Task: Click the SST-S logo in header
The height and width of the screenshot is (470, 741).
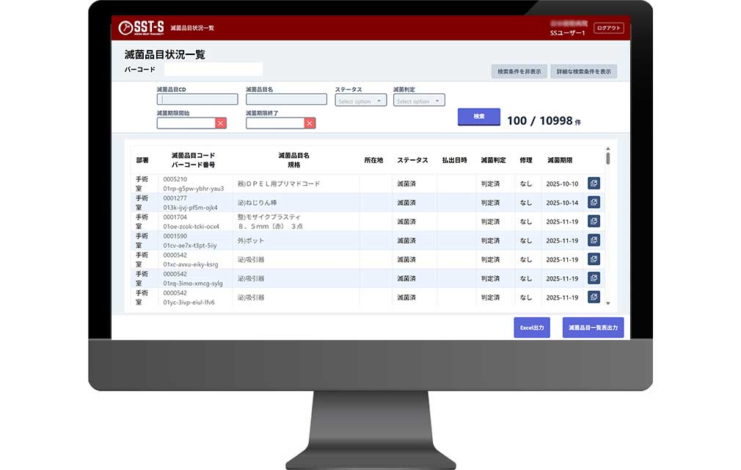Action: point(141,28)
